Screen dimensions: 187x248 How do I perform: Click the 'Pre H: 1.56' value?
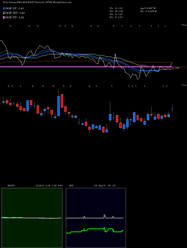[116, 11]
